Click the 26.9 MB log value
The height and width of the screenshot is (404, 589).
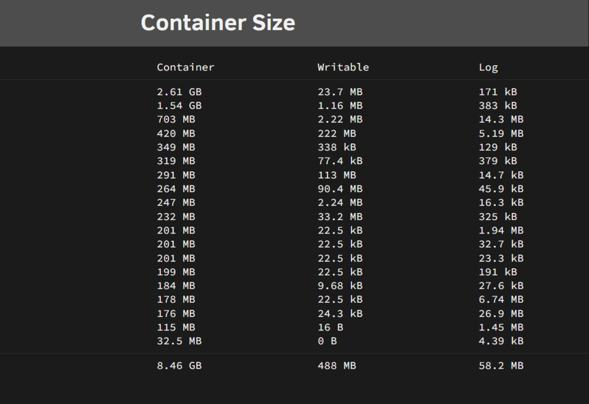[x=501, y=313]
